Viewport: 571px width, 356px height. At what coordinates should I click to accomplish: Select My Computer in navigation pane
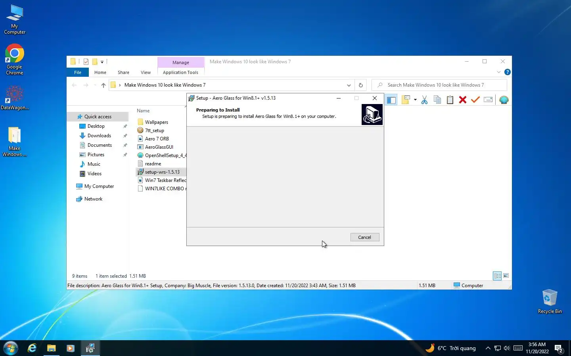click(x=99, y=186)
